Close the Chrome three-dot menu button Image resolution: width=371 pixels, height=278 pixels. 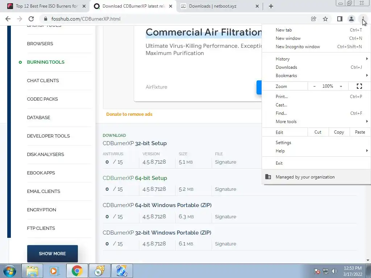(x=363, y=19)
